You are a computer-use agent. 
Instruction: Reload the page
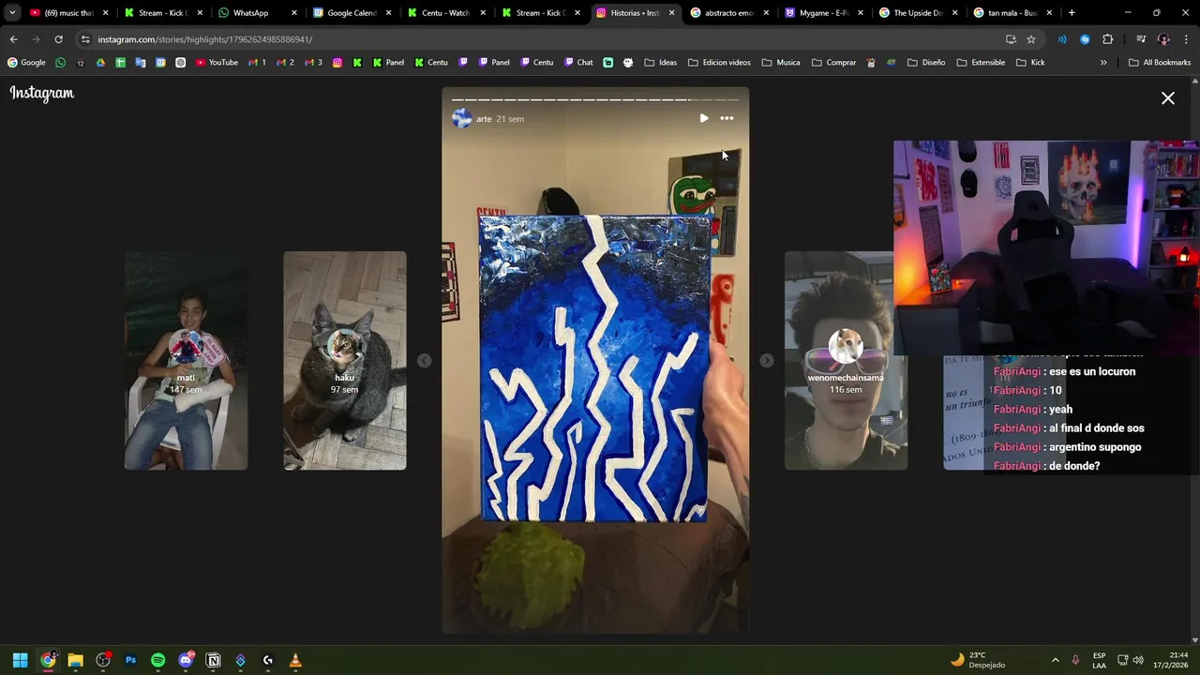[x=58, y=39]
